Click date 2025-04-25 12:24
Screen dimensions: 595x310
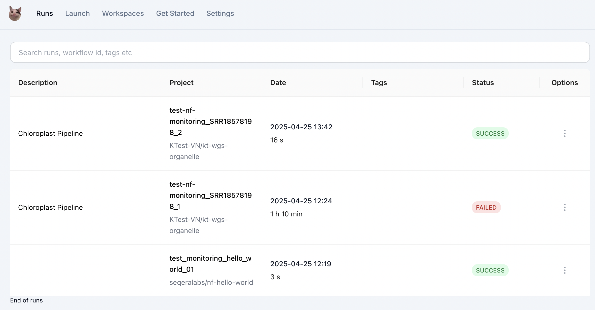pos(301,201)
